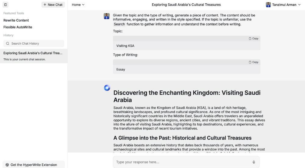This screenshot has width=305, height=168.
Task: Copy the Essay writing type text
Action: click(x=253, y=62)
